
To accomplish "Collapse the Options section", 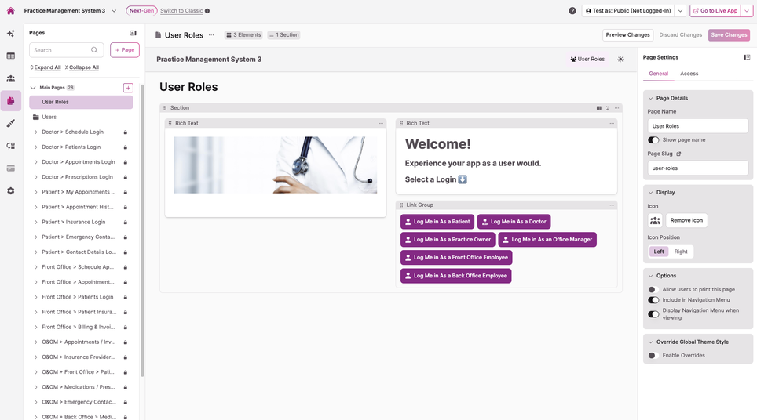I will pos(650,276).
